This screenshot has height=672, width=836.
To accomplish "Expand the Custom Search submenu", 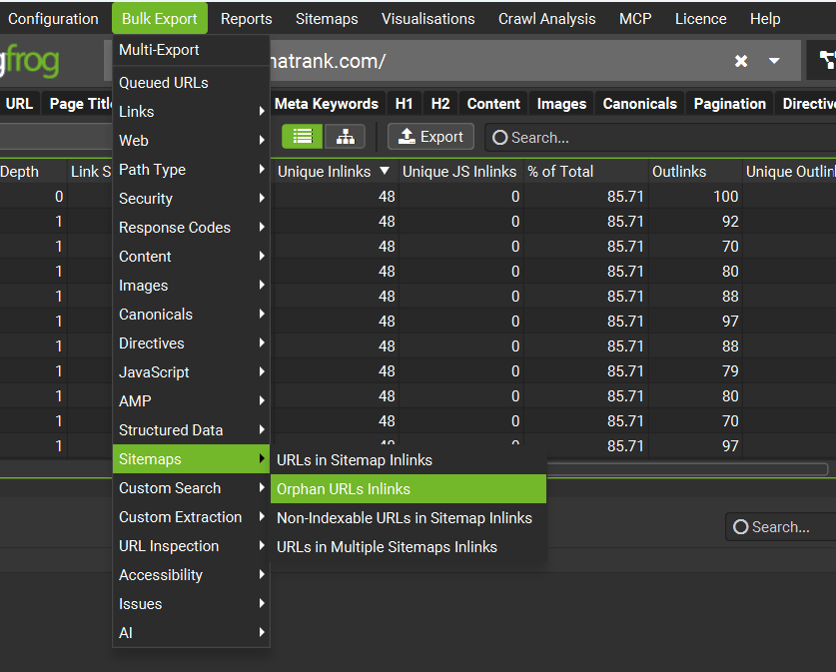I will 191,487.
